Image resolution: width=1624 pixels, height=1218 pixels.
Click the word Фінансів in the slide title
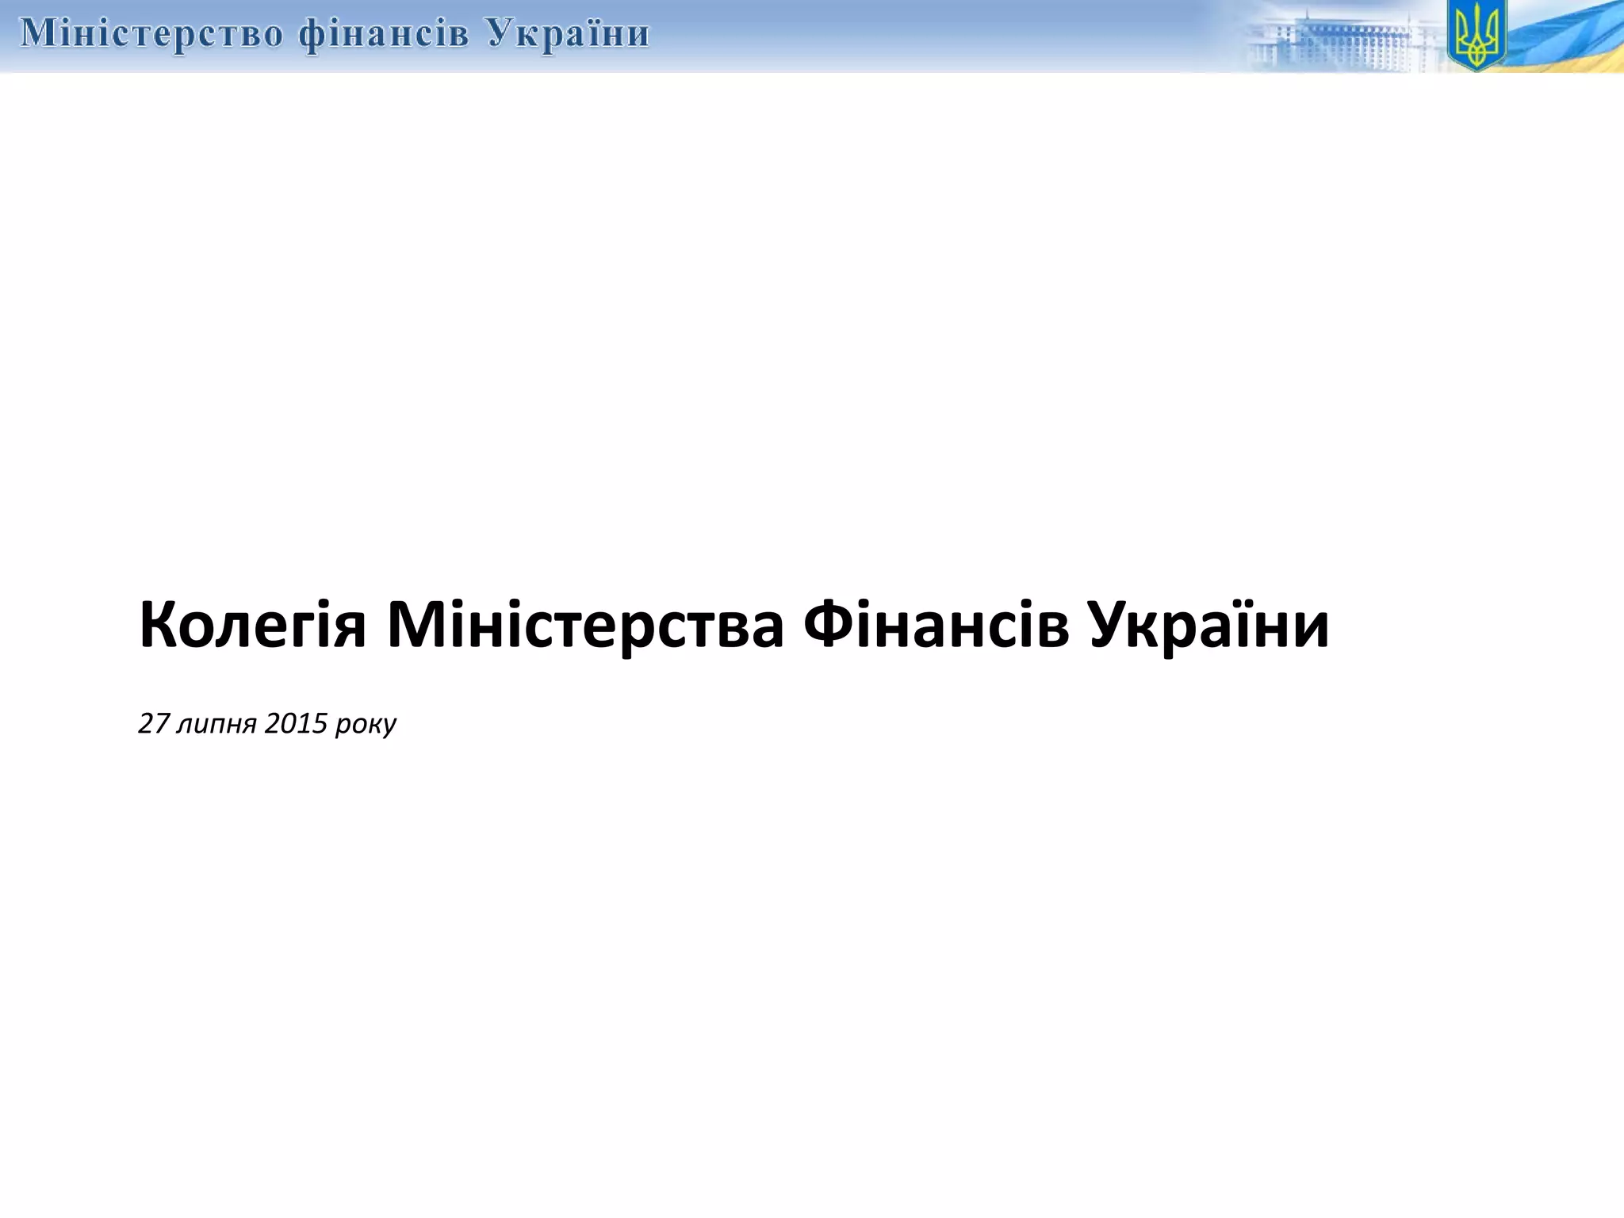936,626
